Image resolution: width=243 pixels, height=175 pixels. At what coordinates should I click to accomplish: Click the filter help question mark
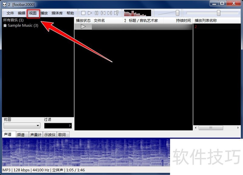[70, 125]
